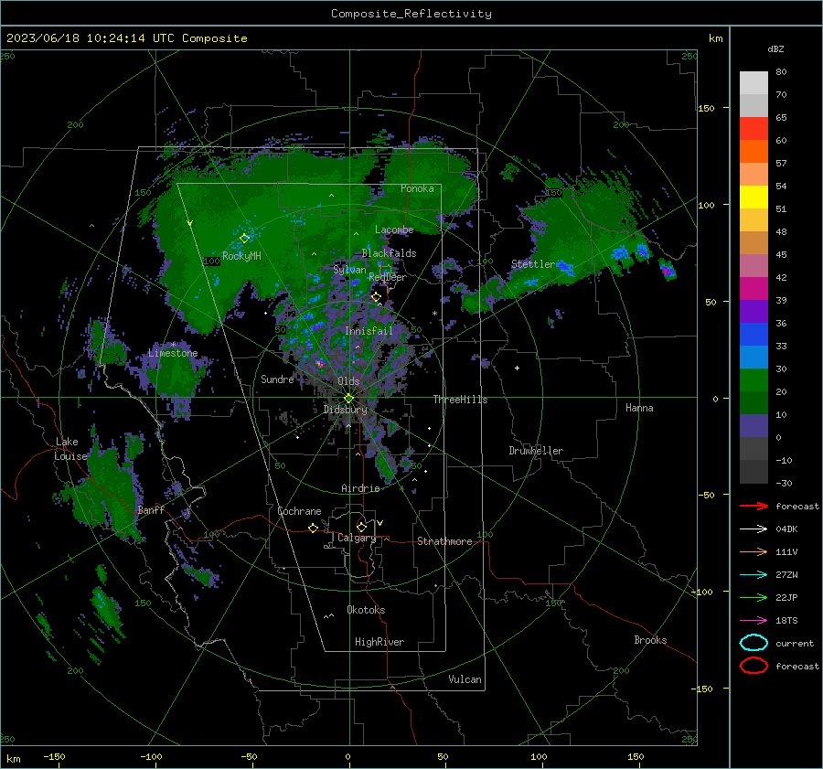Click the Blackfalds city label
Image resolution: width=823 pixels, height=769 pixels.
coord(389,253)
